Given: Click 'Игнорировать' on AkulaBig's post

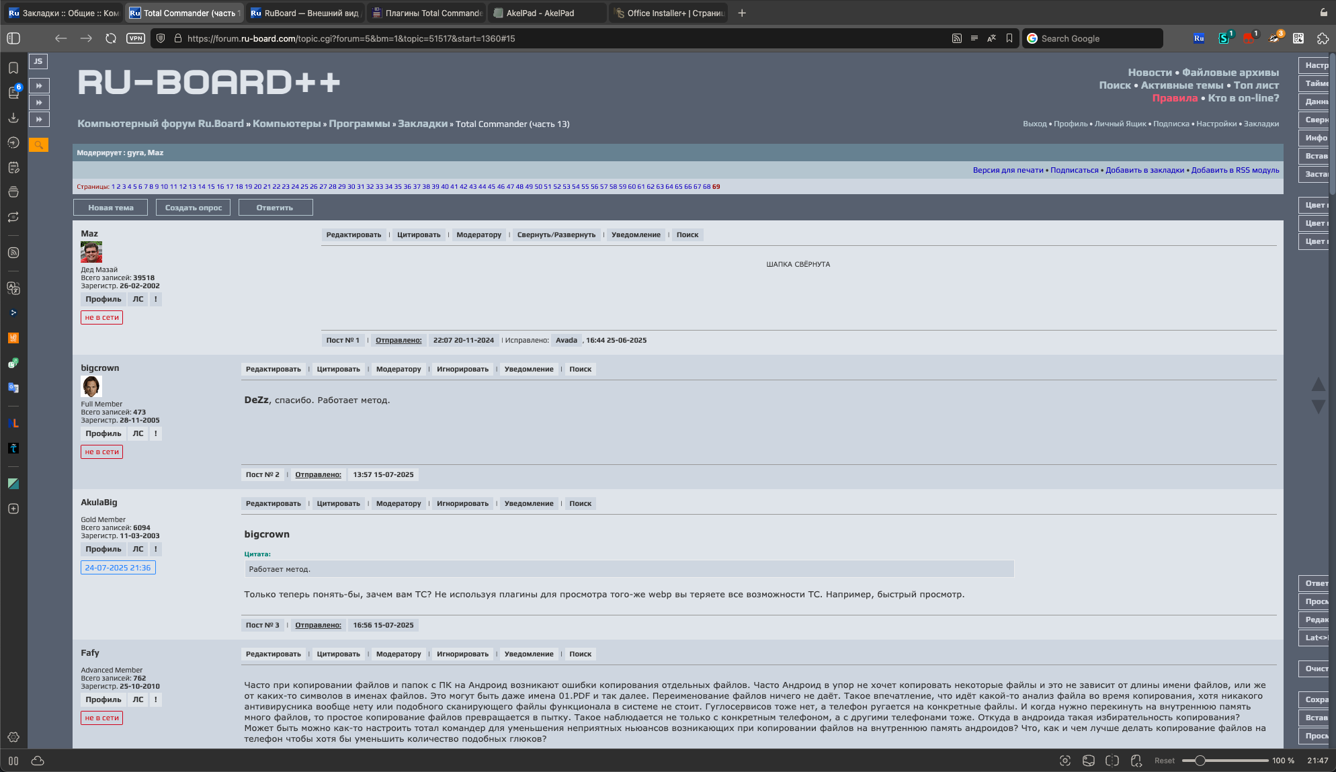Looking at the screenshot, I should (x=462, y=503).
